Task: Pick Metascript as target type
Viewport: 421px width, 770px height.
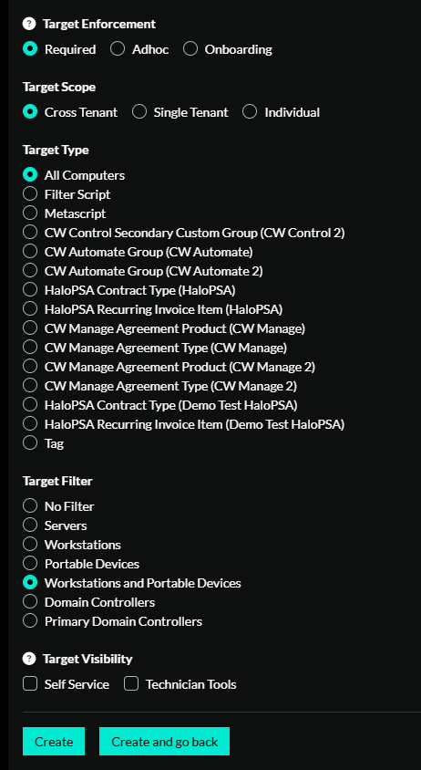Action: click(x=30, y=213)
